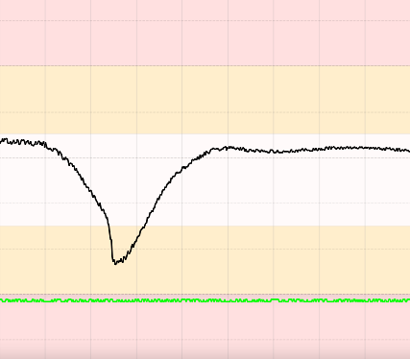Click the dashed gridline in upper pink zone
Image resolution: width=410 pixels, height=359 pixels.
(x=205, y=21)
